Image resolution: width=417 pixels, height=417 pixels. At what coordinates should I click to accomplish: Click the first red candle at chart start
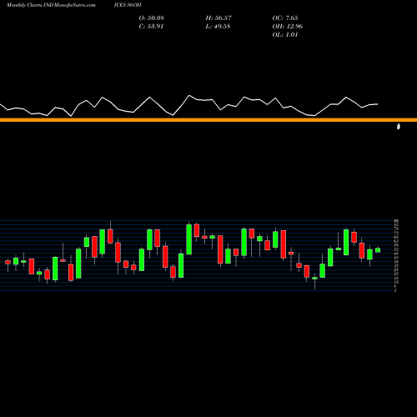click(x=8, y=262)
